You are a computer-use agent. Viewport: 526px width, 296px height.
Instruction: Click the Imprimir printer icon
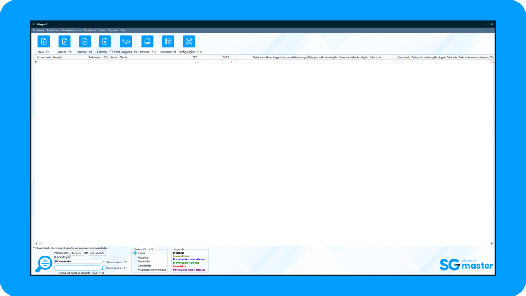[x=147, y=41]
